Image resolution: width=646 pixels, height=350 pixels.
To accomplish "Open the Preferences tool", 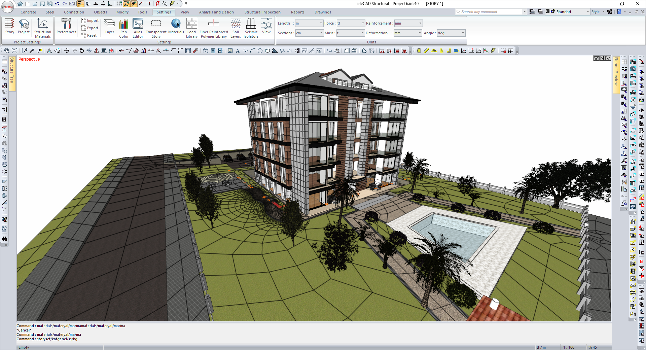I will (66, 27).
